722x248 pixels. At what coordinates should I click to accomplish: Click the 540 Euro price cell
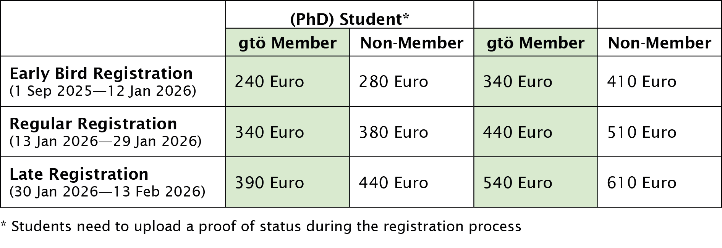click(x=517, y=183)
